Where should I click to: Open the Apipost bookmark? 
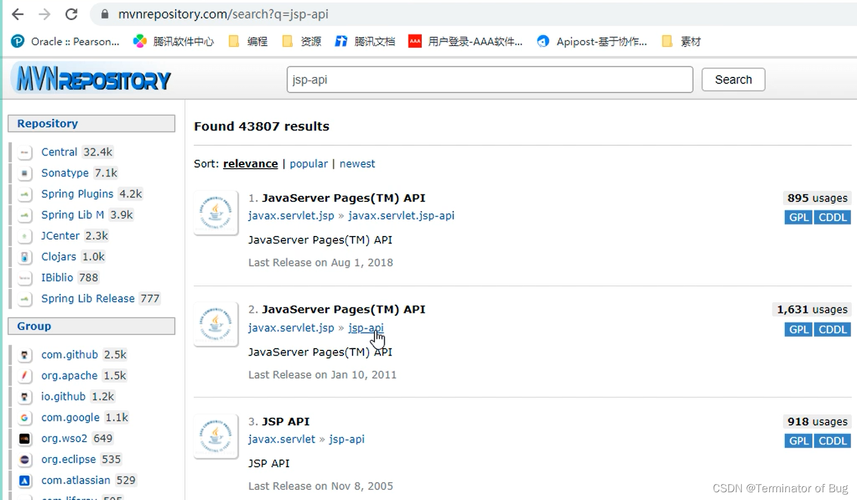[592, 41]
